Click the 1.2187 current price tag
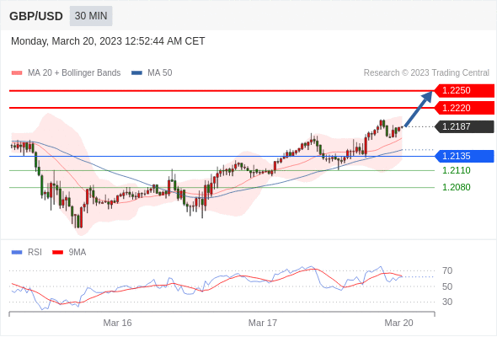497x337 pixels. 464,126
